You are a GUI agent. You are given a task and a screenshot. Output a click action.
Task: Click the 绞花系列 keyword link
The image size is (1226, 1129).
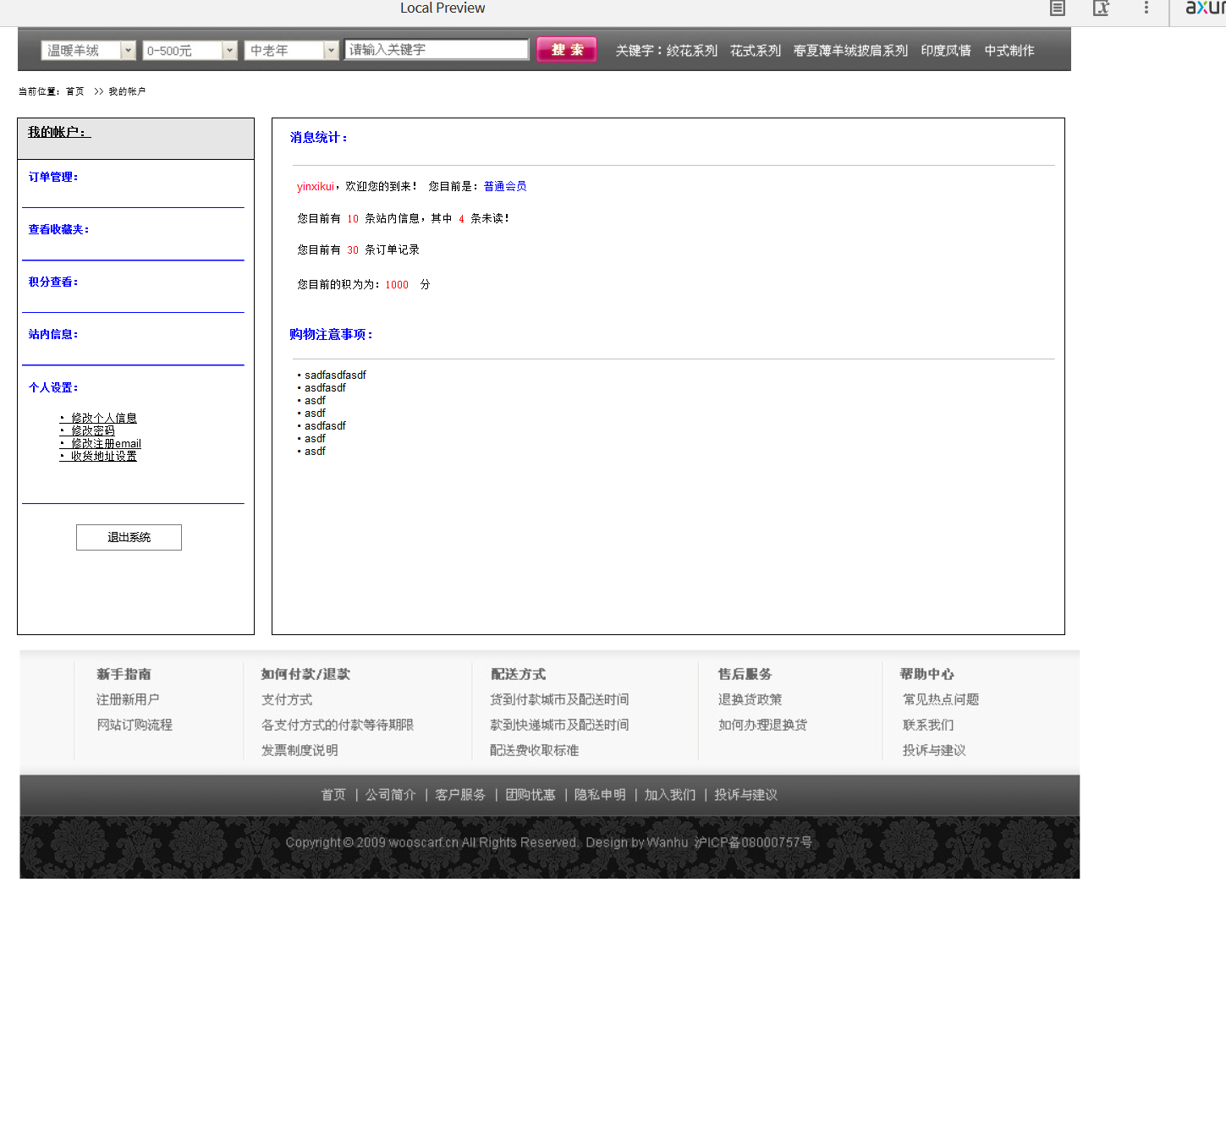(x=691, y=51)
